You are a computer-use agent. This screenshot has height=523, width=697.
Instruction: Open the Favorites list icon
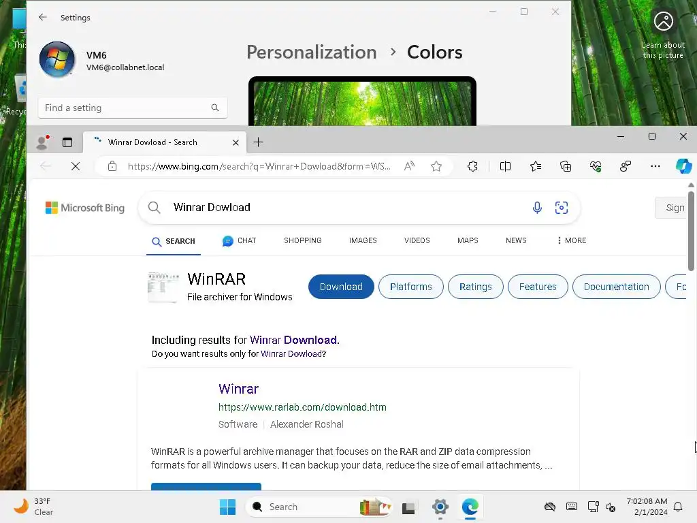536,166
